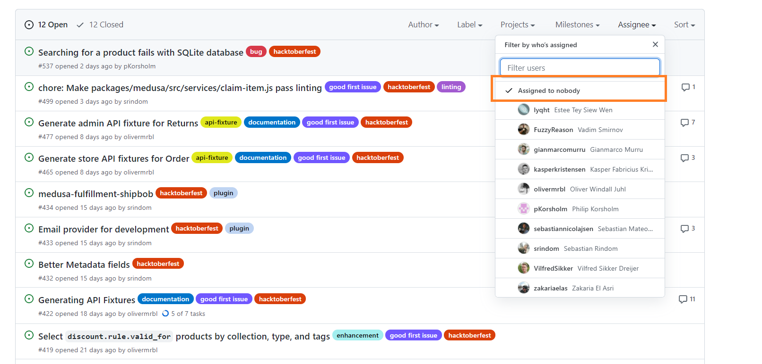Screen dimensions: 762x364
Task: Click red bug label on SQLite issue
Action: point(256,51)
